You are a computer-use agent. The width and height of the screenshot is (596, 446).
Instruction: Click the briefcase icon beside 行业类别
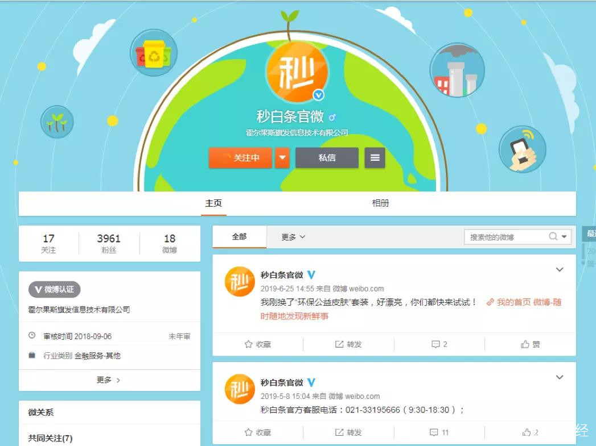[32, 355]
